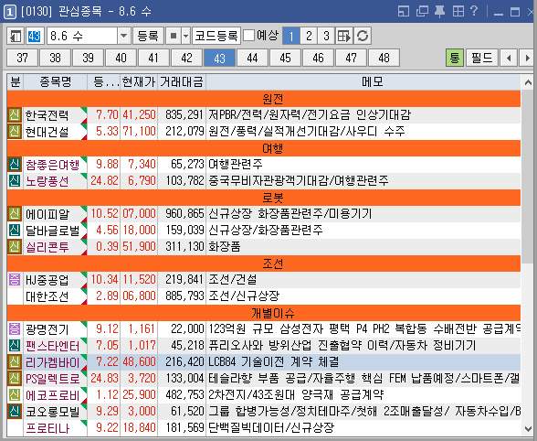Expand the small arrow beside the square button
Screen dimensions: 537x441
(x=185, y=36)
